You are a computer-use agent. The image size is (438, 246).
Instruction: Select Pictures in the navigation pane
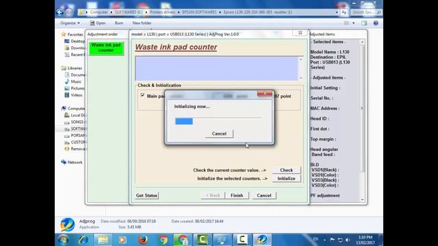(77, 88)
